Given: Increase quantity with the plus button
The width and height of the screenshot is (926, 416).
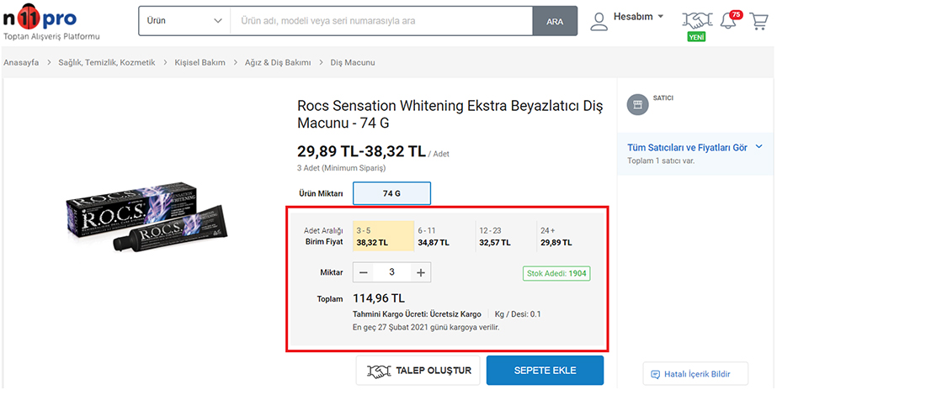Looking at the screenshot, I should pos(420,272).
